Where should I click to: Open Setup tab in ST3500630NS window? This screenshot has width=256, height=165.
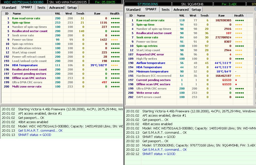click(196, 10)
